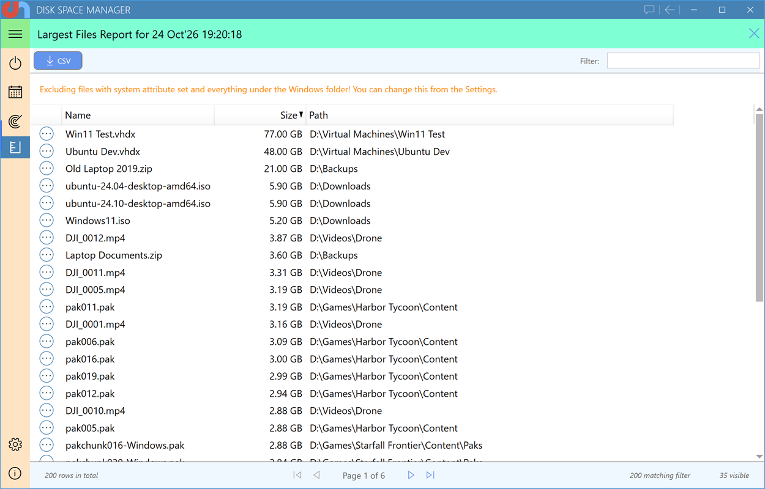Open actions menu for Old Laptop 2019.zip
The width and height of the screenshot is (765, 489).
point(47,168)
